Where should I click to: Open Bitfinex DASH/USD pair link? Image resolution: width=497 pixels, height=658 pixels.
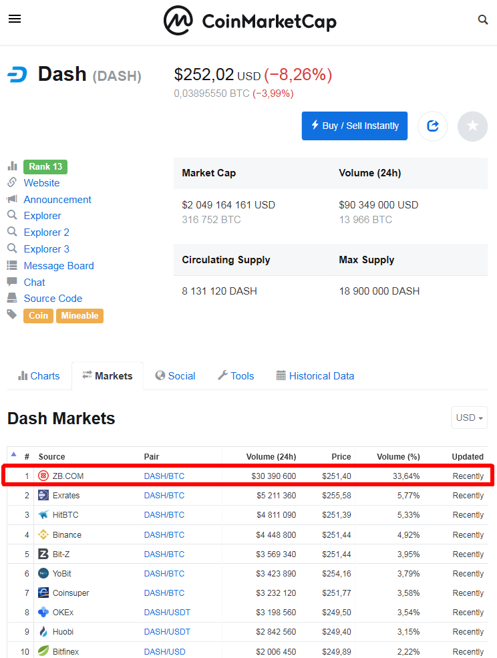coord(164,651)
